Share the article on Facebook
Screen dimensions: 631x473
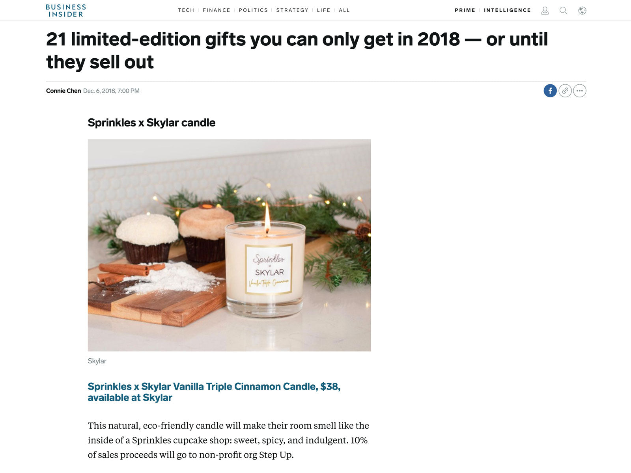[550, 91]
